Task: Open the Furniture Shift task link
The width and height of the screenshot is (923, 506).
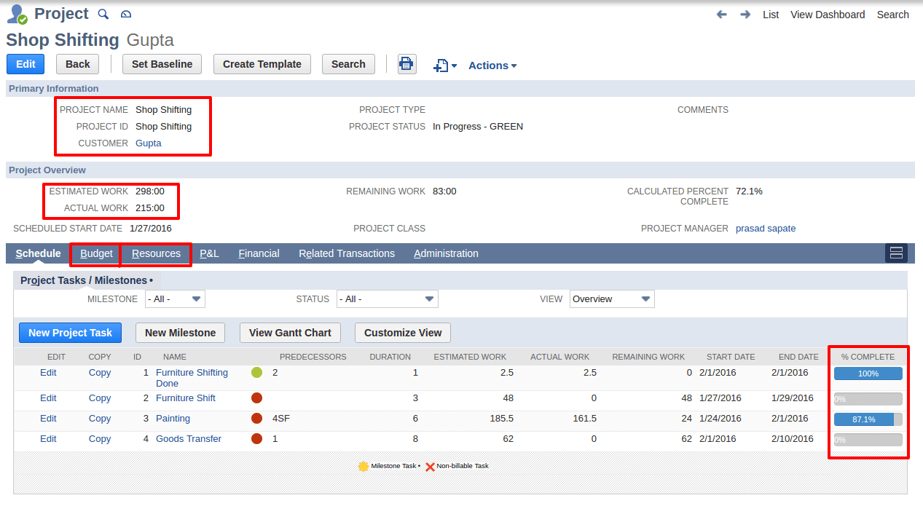Action: point(186,398)
